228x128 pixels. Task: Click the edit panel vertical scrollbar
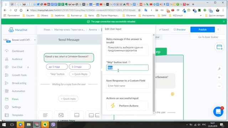tap(154, 83)
